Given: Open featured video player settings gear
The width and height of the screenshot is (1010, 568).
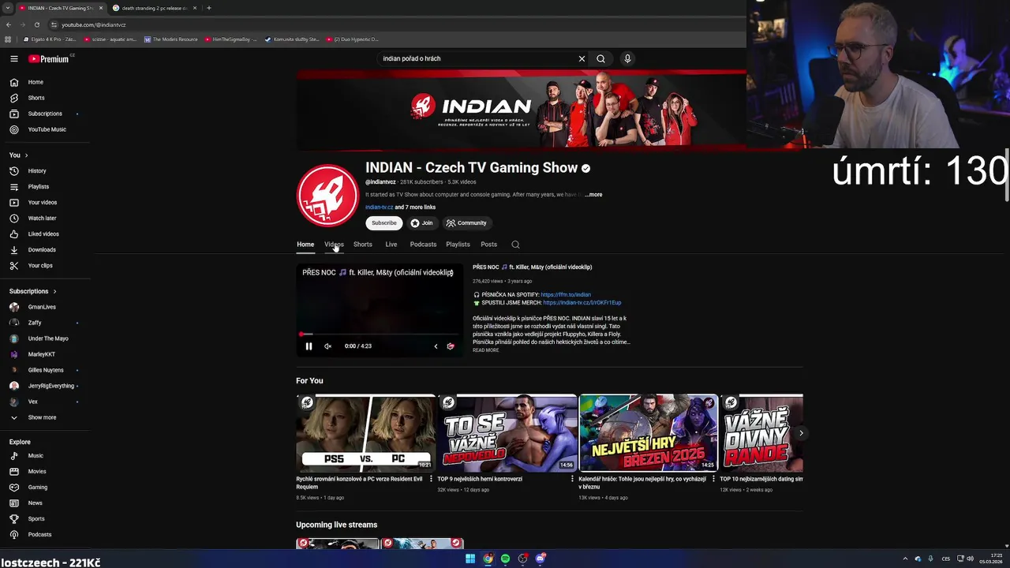Looking at the screenshot, I should tap(451, 346).
